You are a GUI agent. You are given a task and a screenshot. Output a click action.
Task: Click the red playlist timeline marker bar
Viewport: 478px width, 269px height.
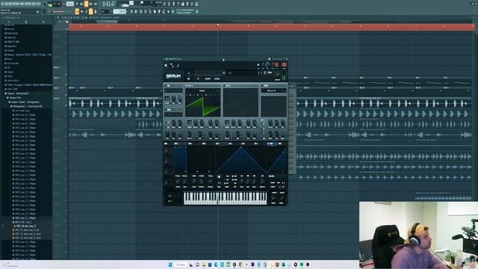coord(271,27)
